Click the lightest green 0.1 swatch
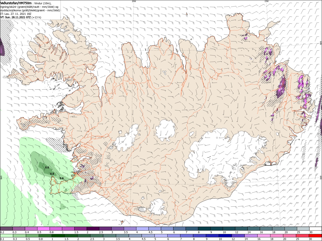 pos(6,236)
